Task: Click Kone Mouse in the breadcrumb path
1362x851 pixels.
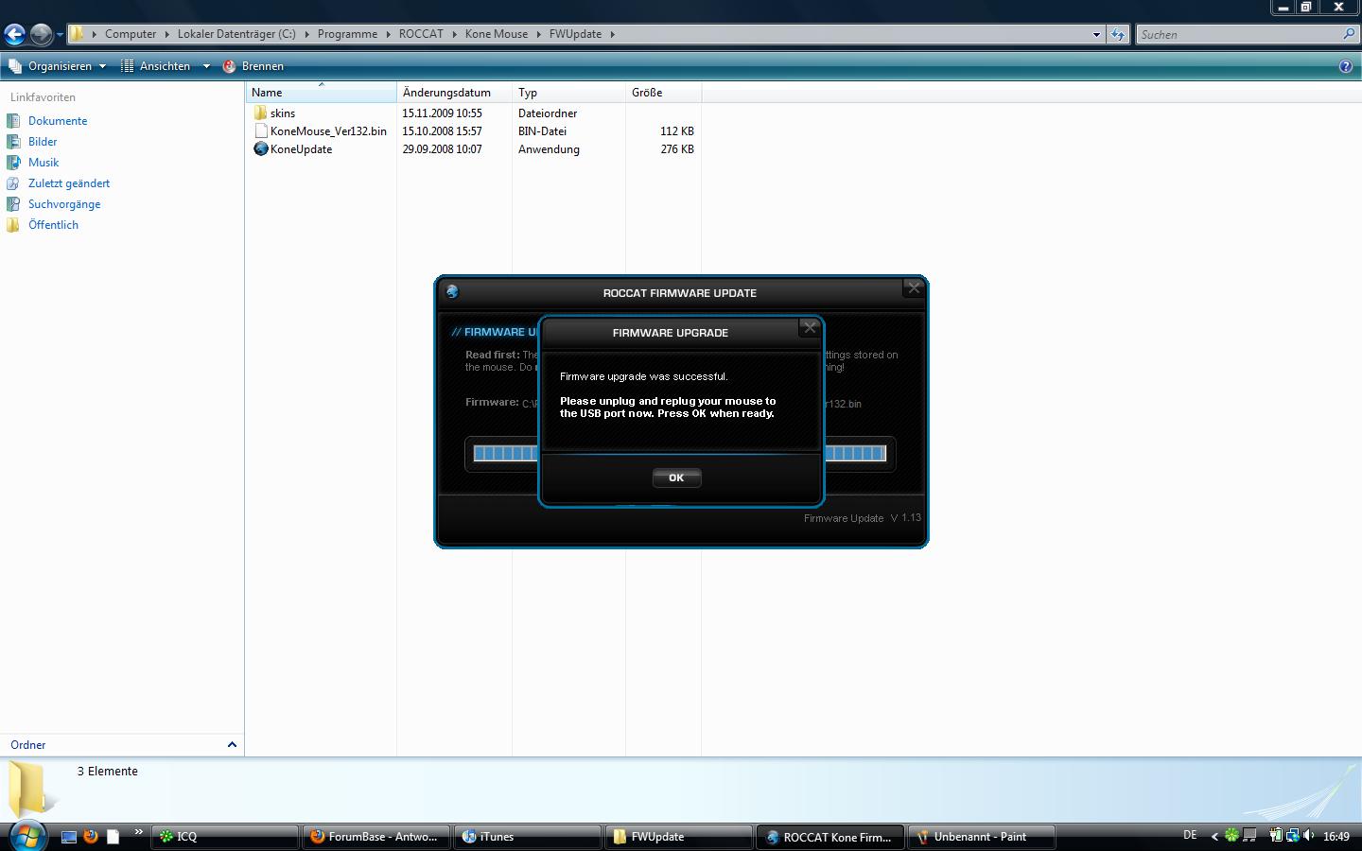Action: [497, 34]
